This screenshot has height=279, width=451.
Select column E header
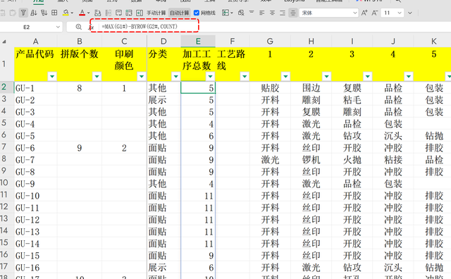(x=198, y=42)
